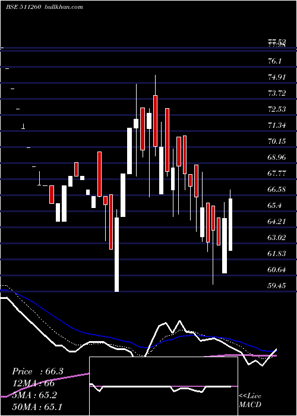
Task: Click the 67.77 price axis label
Action: click(277, 174)
